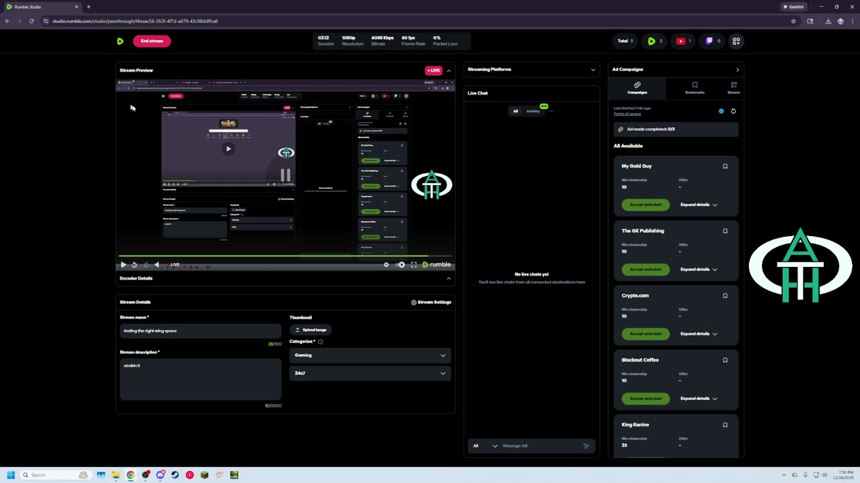Bookmark the Crypto.com campaign
The width and height of the screenshot is (860, 483).
coord(725,296)
